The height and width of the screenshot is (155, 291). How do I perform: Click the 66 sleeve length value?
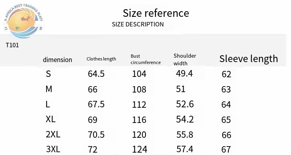[226, 135]
